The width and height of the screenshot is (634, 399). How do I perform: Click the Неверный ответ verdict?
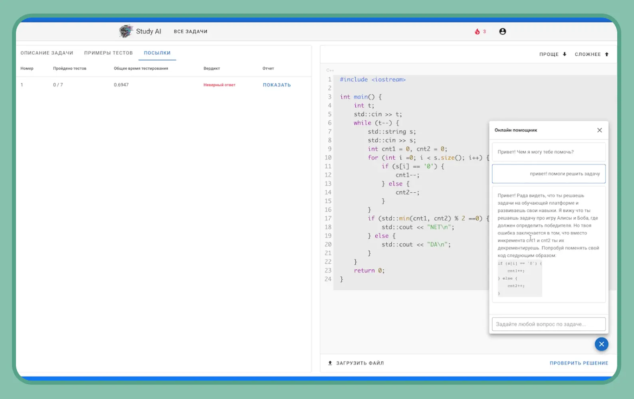[x=219, y=85]
